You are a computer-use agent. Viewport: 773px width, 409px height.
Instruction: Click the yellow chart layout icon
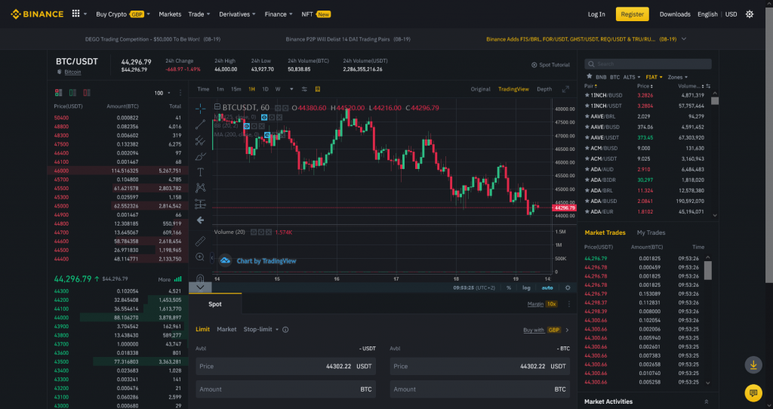point(318,89)
